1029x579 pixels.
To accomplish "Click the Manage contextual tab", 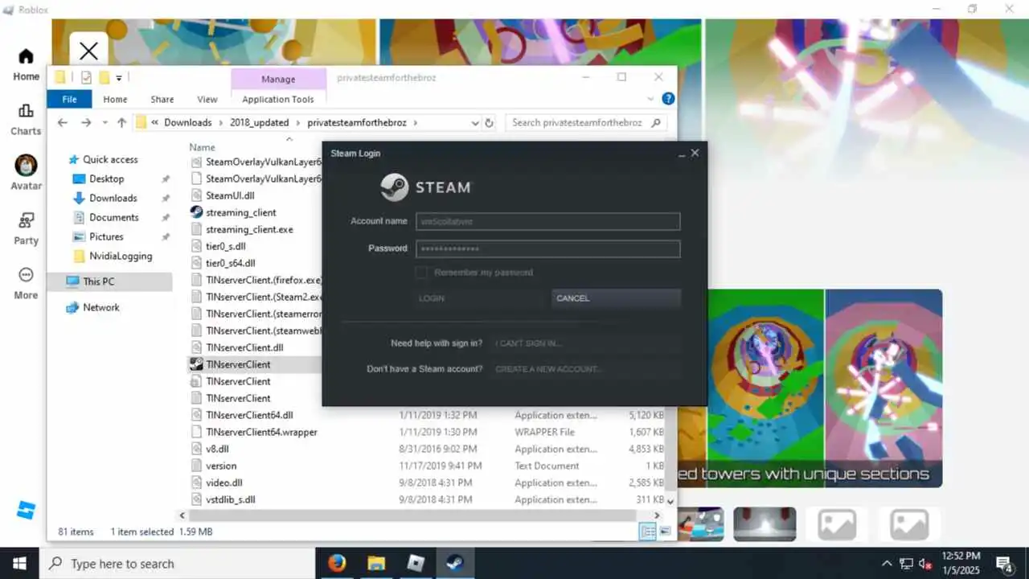I will tap(278, 79).
